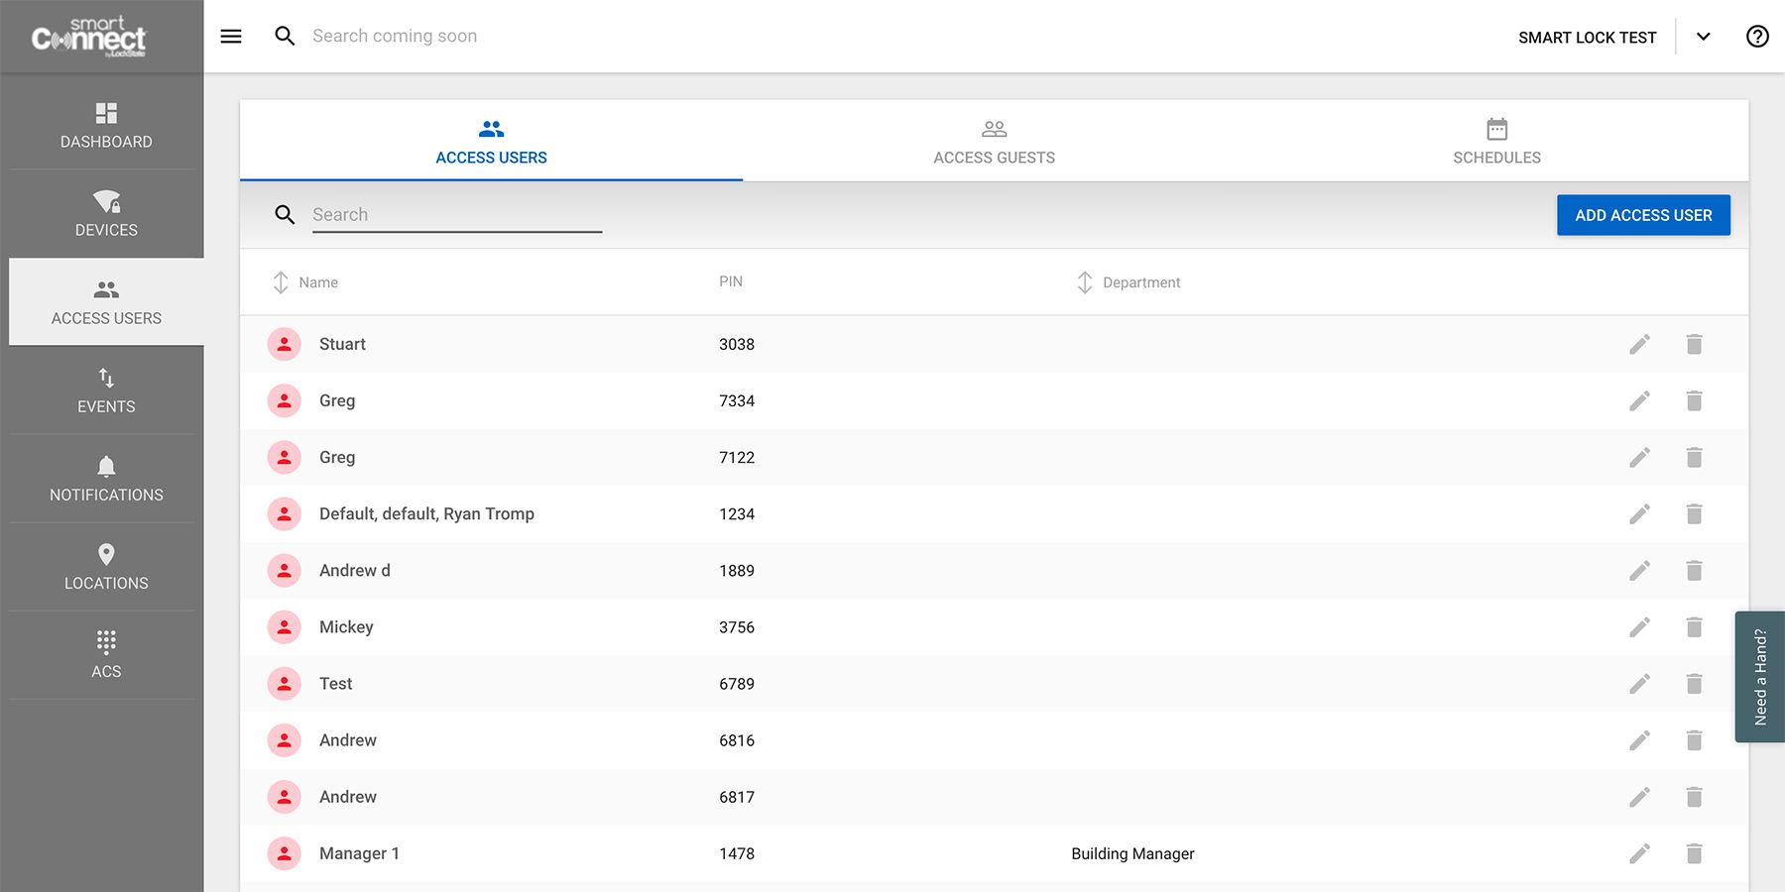Click the PIN column header
This screenshot has width=1785, height=892.
point(731,281)
